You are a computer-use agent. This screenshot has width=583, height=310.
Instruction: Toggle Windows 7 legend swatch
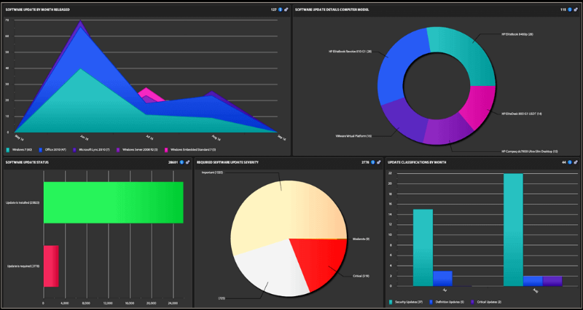tap(8, 150)
